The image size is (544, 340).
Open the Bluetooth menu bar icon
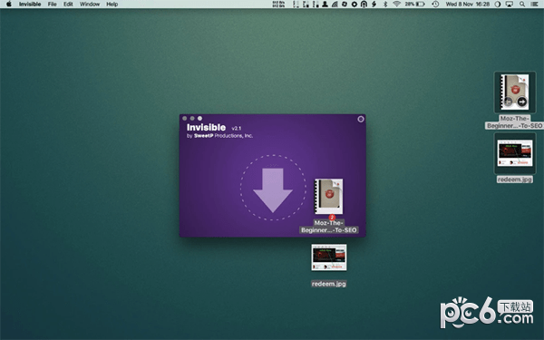coord(385,5)
